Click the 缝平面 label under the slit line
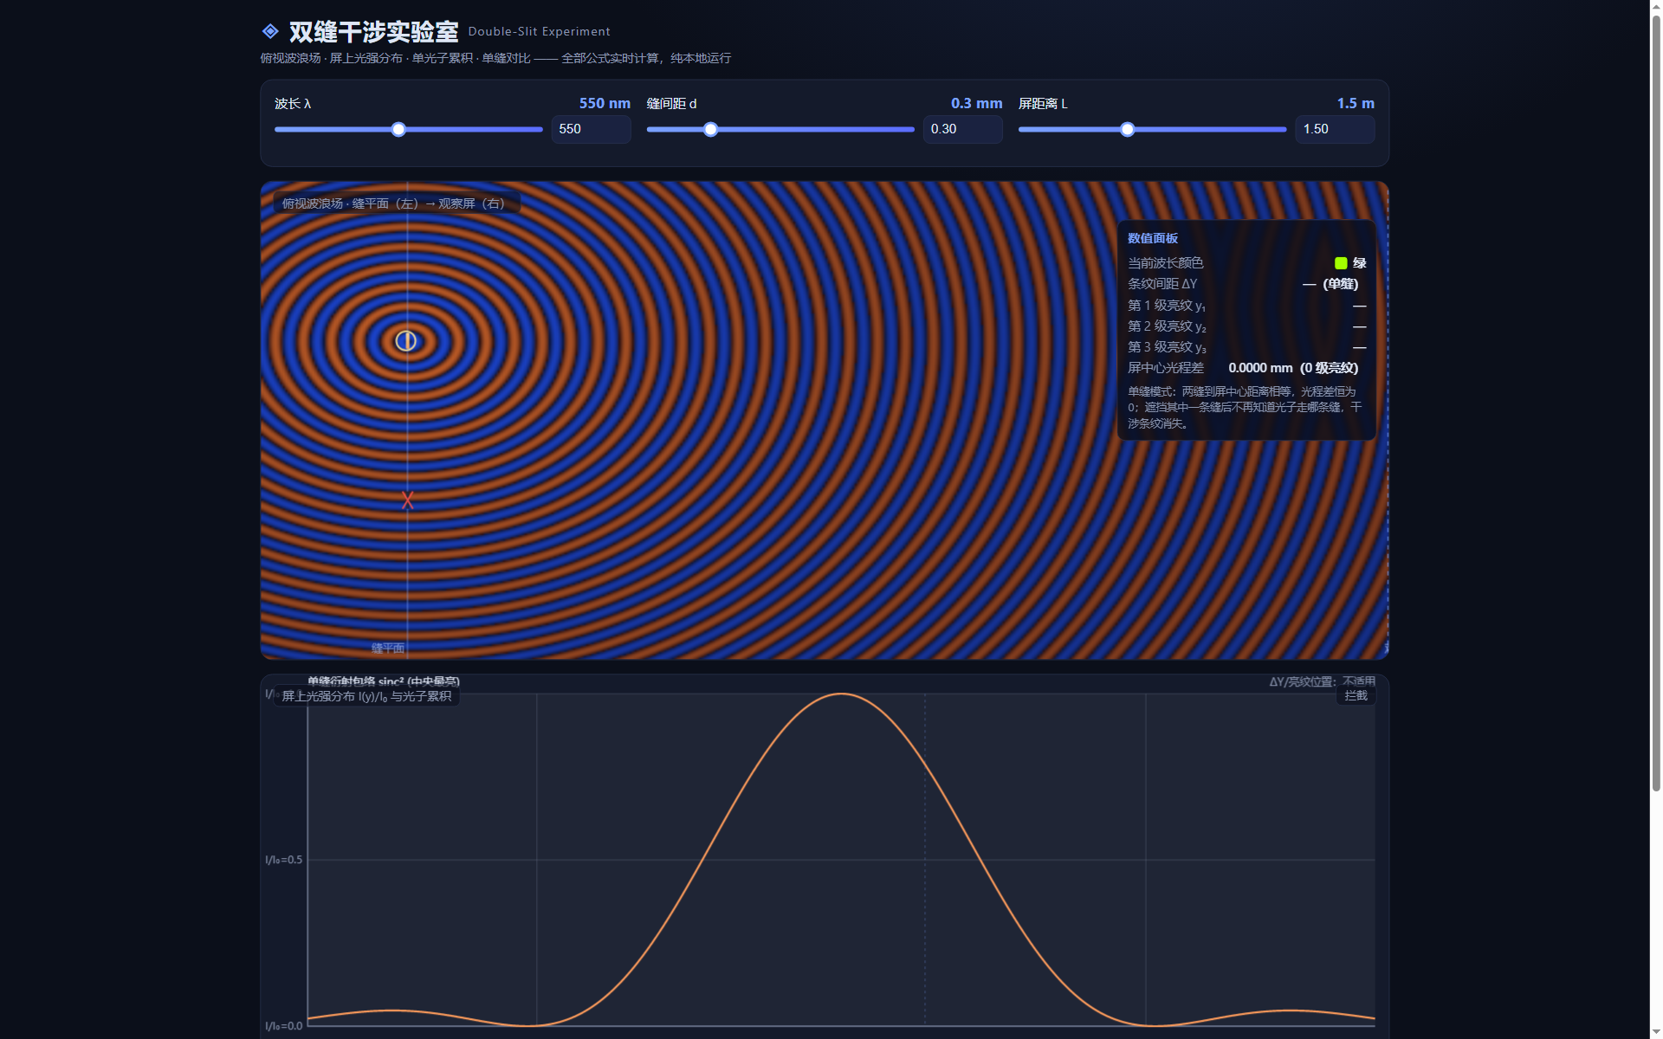The image size is (1663, 1039). click(x=387, y=649)
